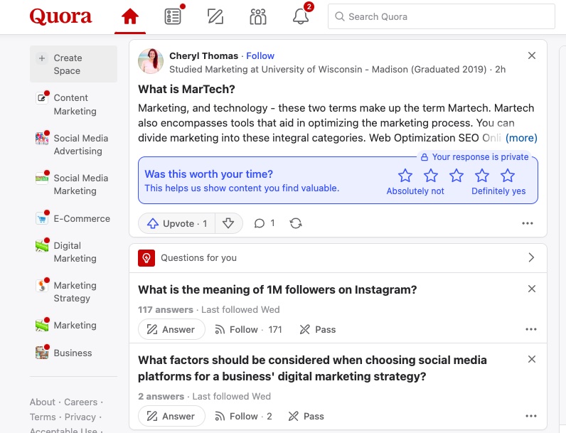Screen dimensions: 566x433
Task: Open the notifications bell
Action: tap(301, 16)
